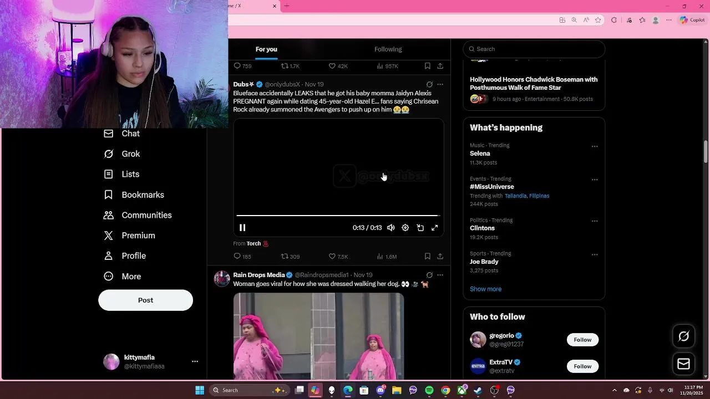Like the post with 42K likes

click(x=338, y=66)
